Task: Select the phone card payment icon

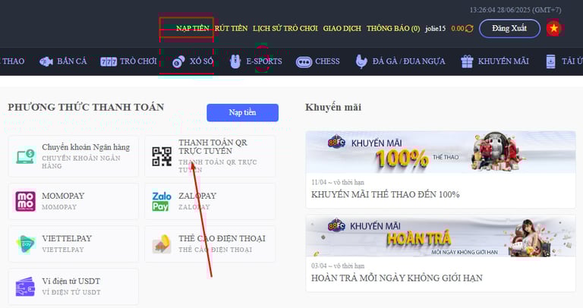Action: pyautogui.click(x=162, y=244)
